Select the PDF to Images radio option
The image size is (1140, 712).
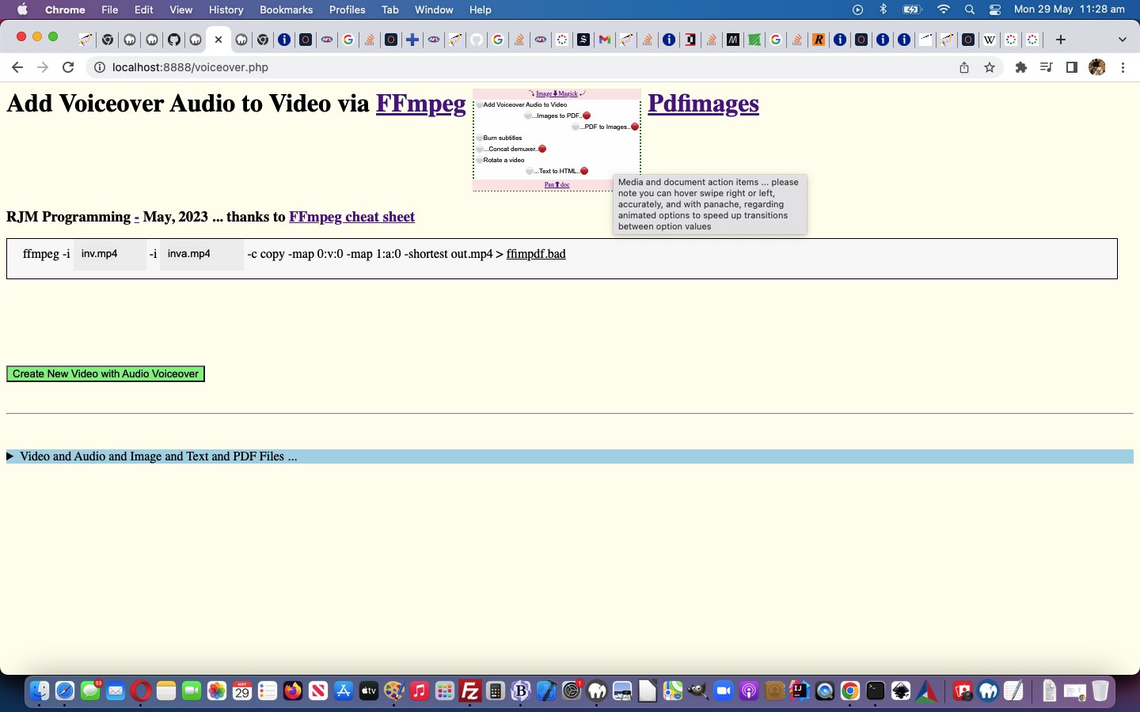576,127
